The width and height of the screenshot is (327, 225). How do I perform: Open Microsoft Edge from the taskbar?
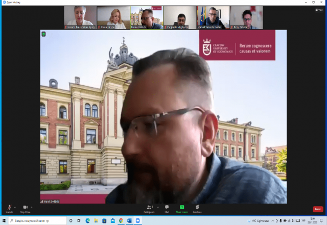(87, 220)
